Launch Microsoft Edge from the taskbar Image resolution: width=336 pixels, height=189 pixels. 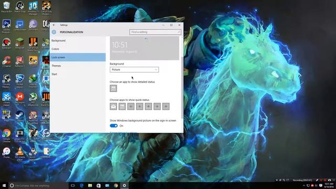pos(81,185)
